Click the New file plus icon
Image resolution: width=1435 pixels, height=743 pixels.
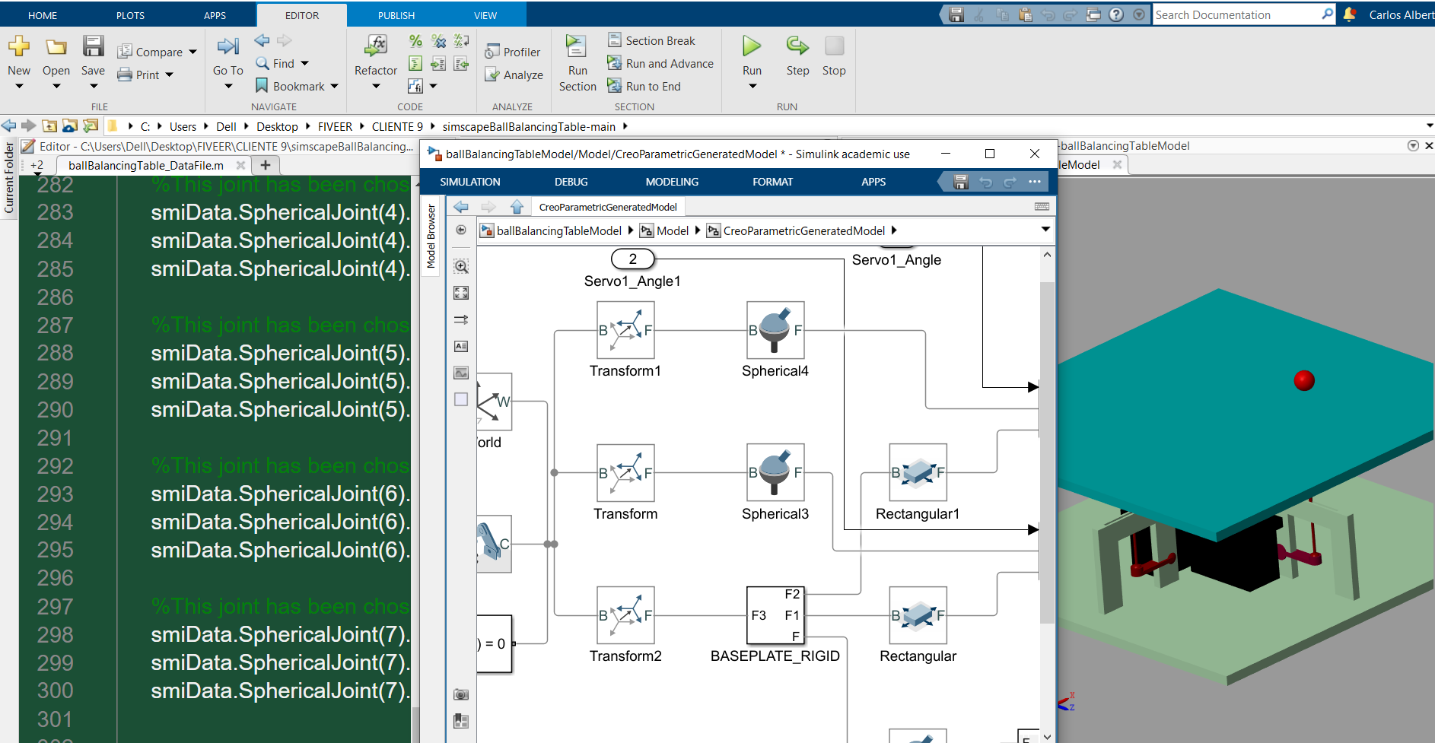pos(19,46)
